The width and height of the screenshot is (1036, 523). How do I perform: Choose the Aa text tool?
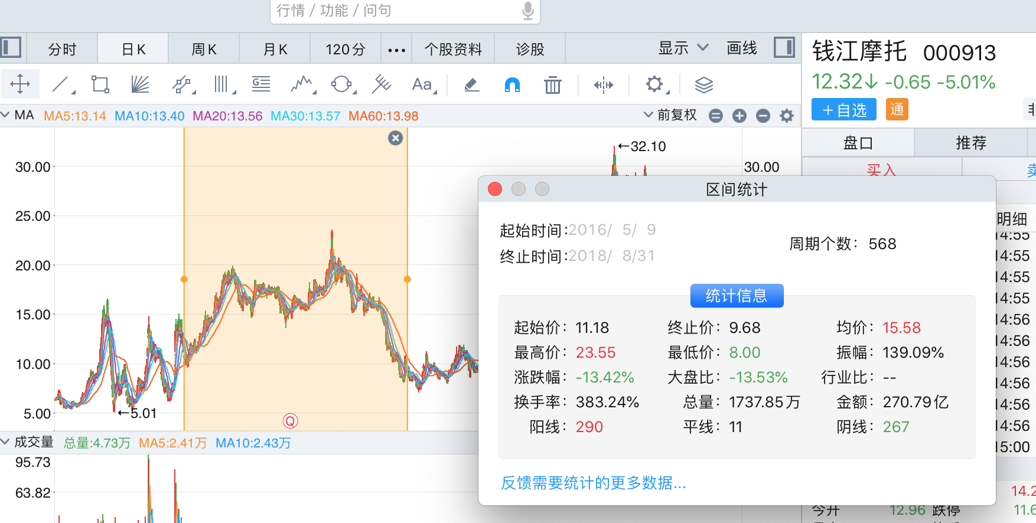click(x=423, y=84)
